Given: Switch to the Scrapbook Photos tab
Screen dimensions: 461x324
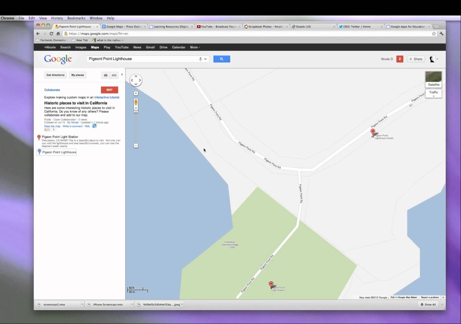Looking at the screenshot, I should coord(266,27).
